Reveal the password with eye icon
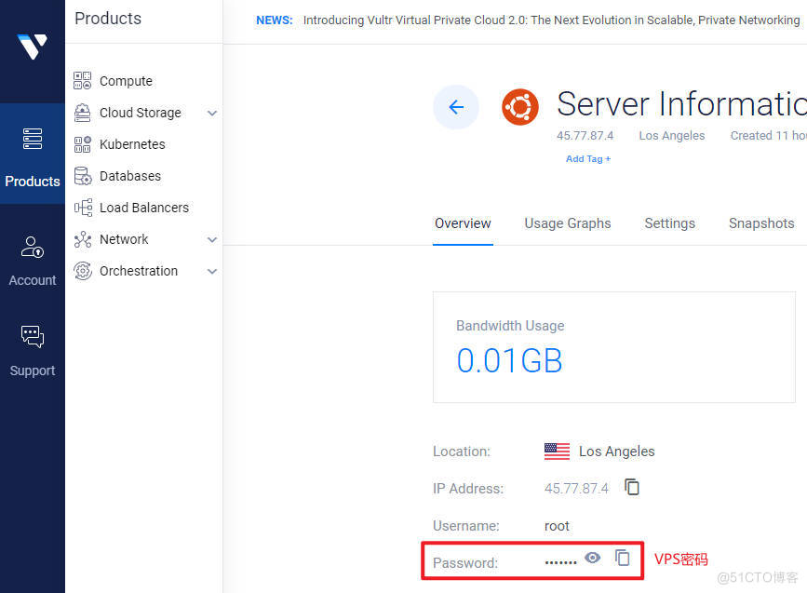Image resolution: width=807 pixels, height=593 pixels. click(593, 558)
